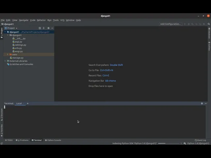Viewport: 211px width, 158px height.
Task: Open the View menu
Action: (x=15, y=20)
